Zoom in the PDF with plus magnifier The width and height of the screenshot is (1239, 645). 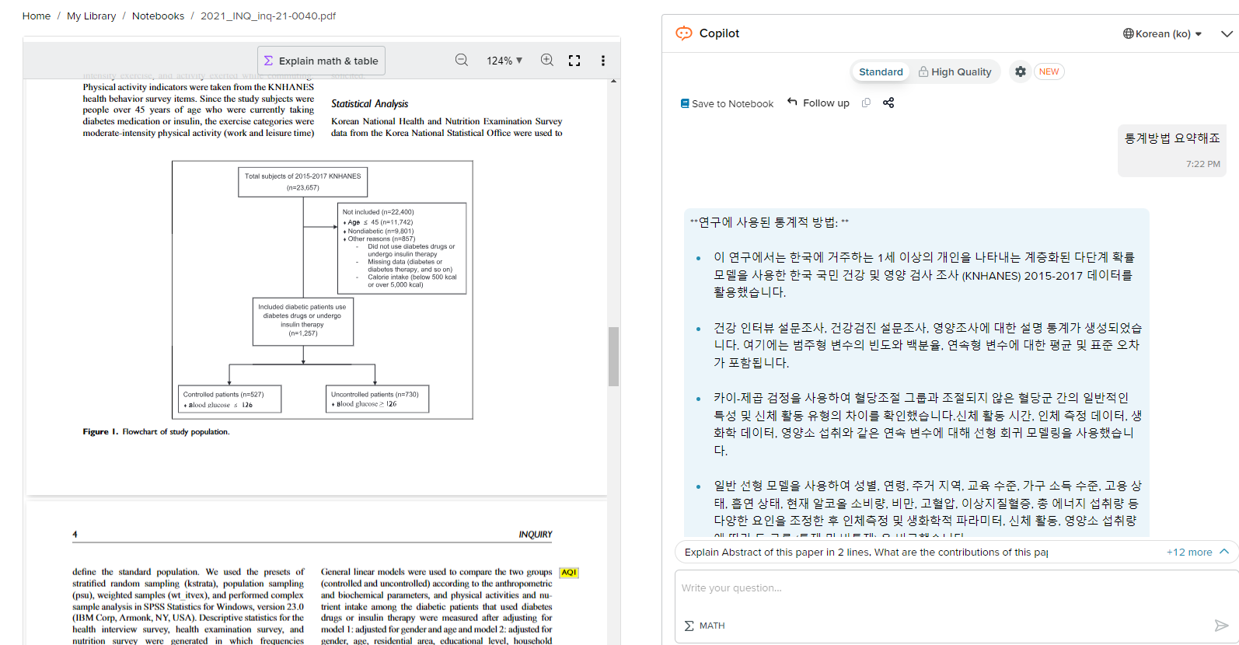click(547, 60)
